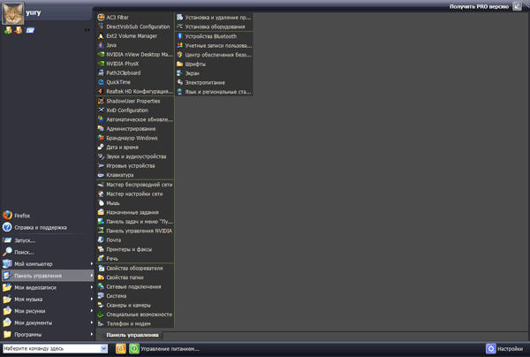The width and height of the screenshot is (530, 357).
Task: Open Принтеры и факсы entry
Action: [x=135, y=249]
